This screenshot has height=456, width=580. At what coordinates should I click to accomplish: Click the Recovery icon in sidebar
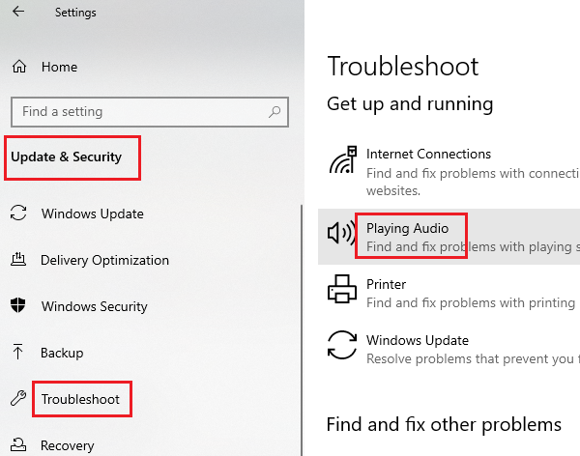(x=18, y=445)
